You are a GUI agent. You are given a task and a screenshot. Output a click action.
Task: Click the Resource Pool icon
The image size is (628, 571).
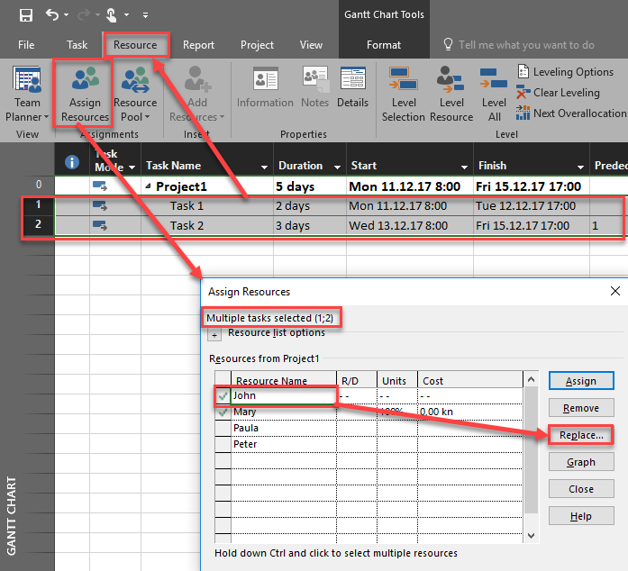[x=135, y=95]
